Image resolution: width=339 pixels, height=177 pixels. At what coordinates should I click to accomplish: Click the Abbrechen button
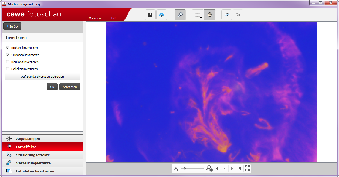tap(70, 87)
